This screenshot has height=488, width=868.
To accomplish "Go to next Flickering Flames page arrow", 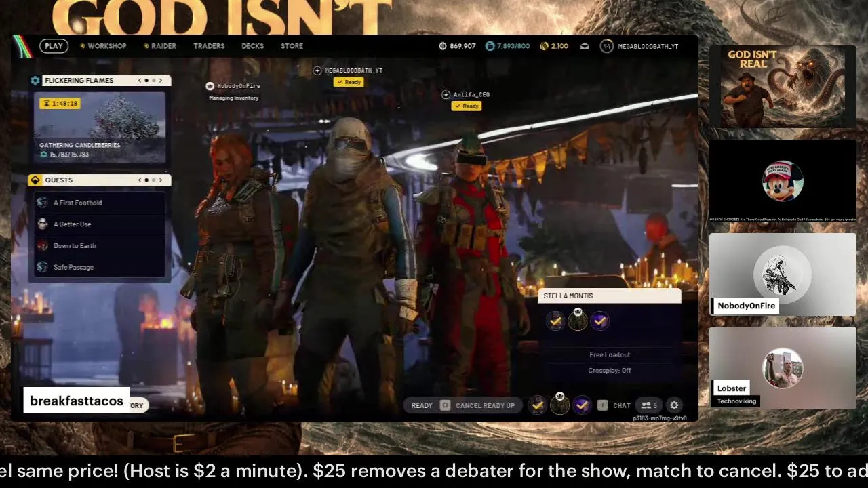I will [161, 81].
